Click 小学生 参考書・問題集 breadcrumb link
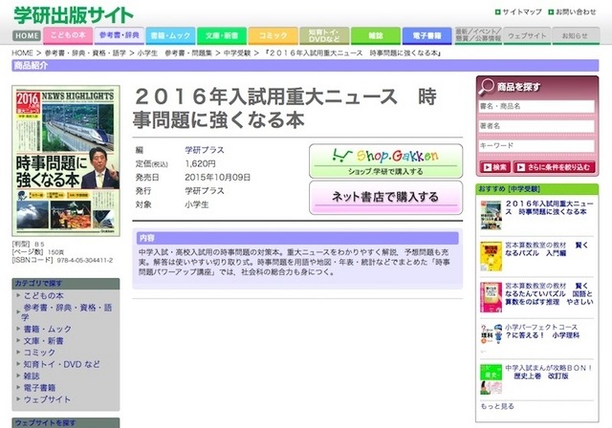This screenshot has width=612, height=428. coord(174,53)
